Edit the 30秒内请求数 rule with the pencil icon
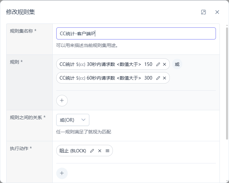The image size is (229, 183). [158, 64]
